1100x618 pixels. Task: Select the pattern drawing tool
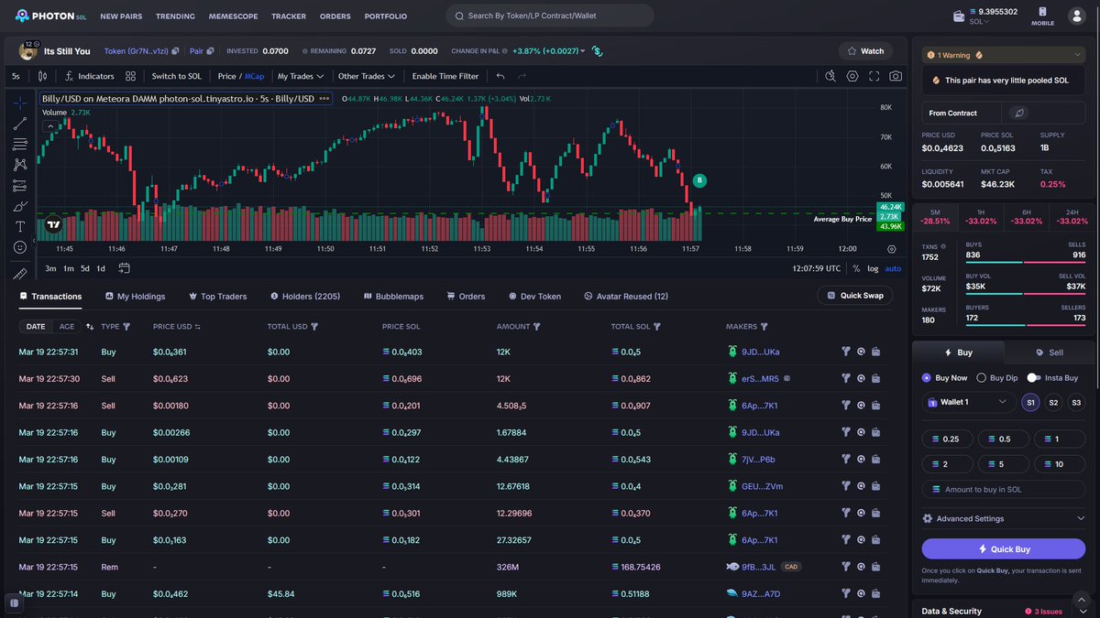tap(20, 165)
